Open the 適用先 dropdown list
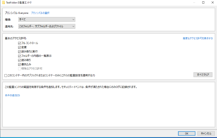This screenshot has width=217, height=138. [47, 26]
